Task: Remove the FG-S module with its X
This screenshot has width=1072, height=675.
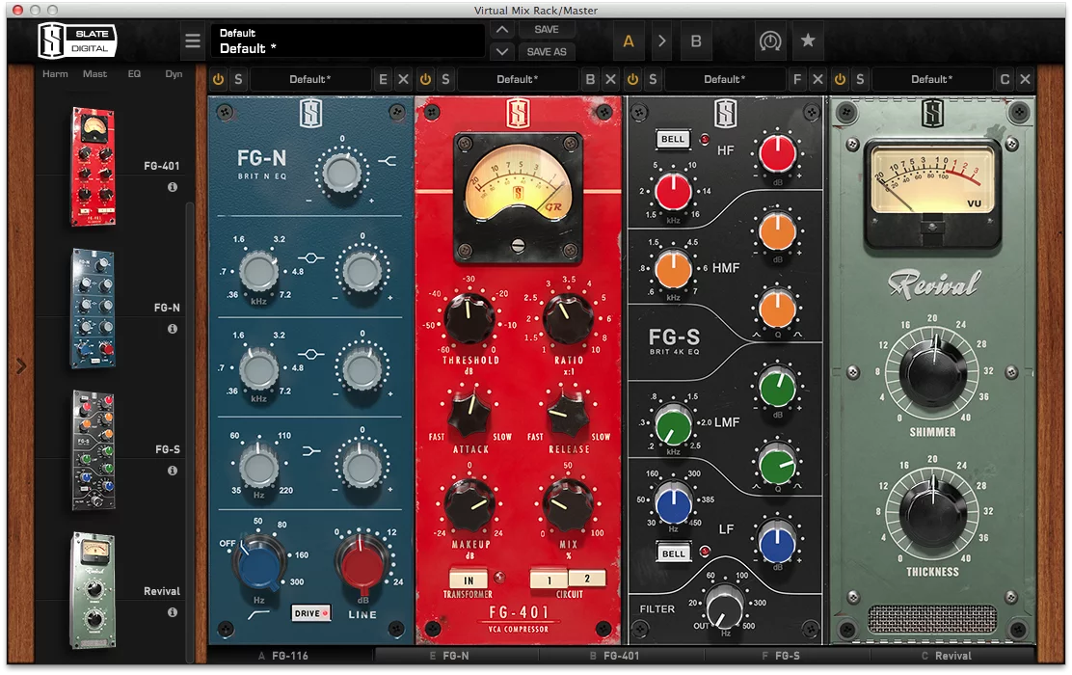Action: 817,79
